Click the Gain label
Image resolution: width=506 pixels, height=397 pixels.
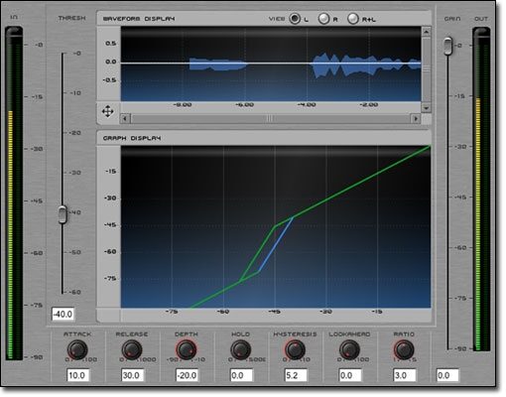pos(451,19)
